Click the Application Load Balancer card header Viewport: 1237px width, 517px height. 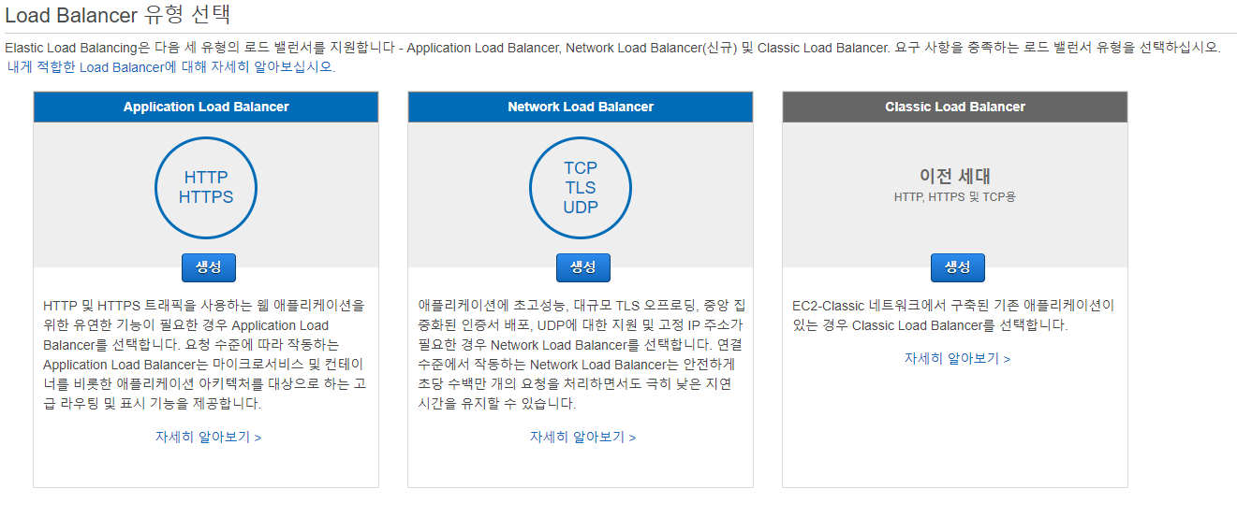click(206, 107)
